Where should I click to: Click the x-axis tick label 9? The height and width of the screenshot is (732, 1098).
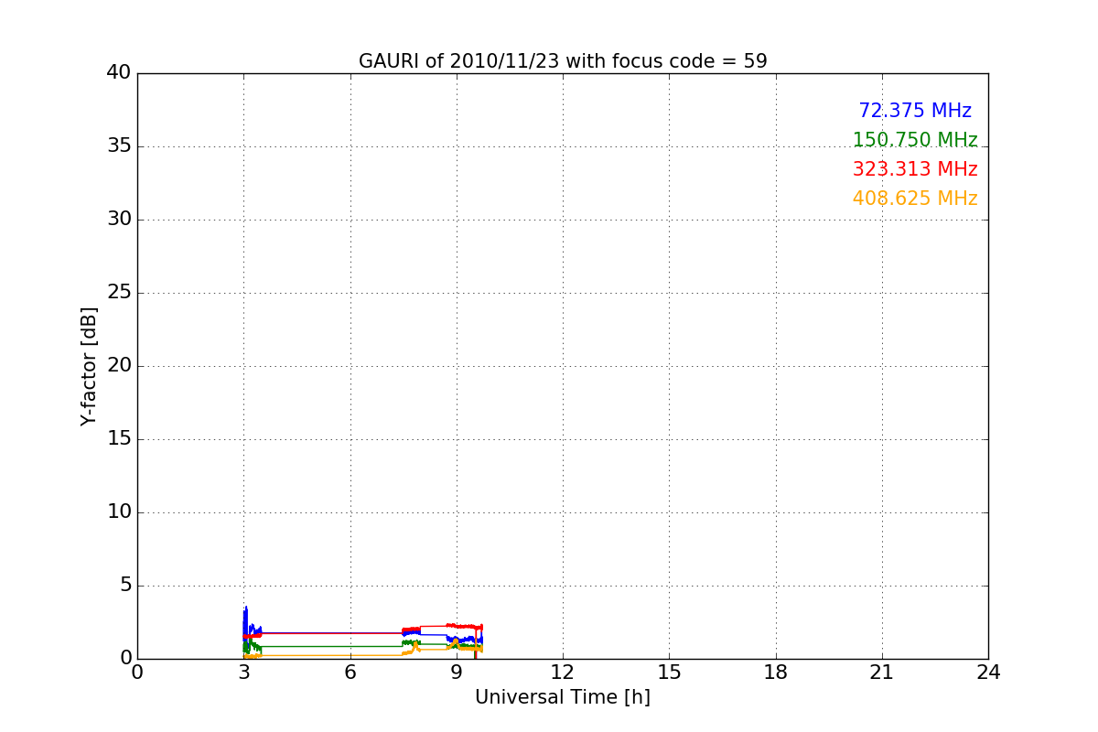tap(457, 673)
